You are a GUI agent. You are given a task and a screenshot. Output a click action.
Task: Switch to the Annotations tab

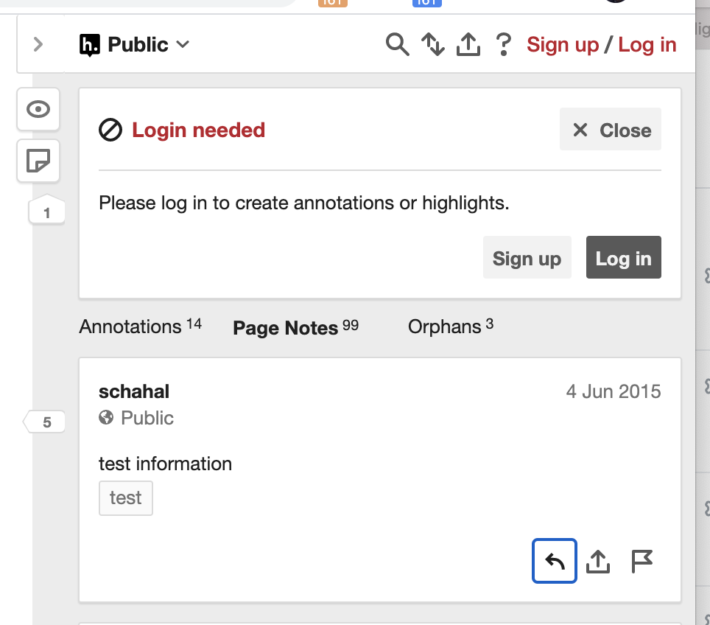pyautogui.click(x=131, y=326)
